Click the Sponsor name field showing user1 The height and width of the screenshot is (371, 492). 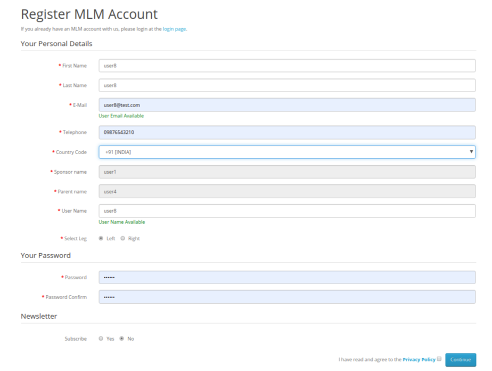[x=288, y=172]
